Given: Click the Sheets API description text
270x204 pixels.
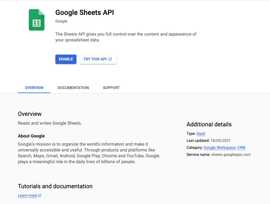Looking at the screenshot, I should click(x=126, y=37).
